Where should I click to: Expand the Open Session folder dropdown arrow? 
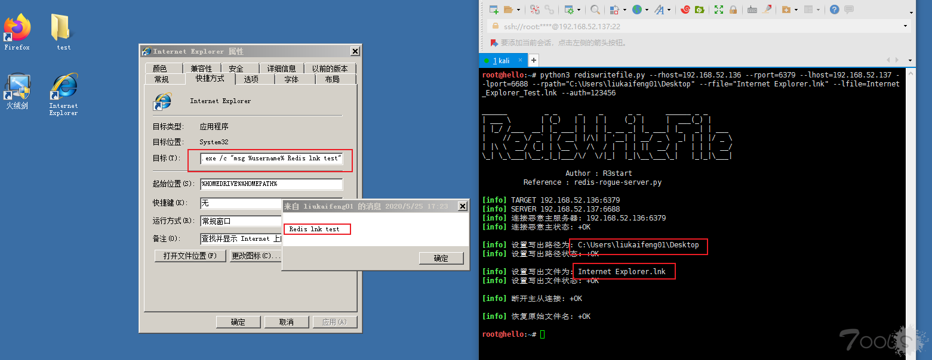pos(518,10)
